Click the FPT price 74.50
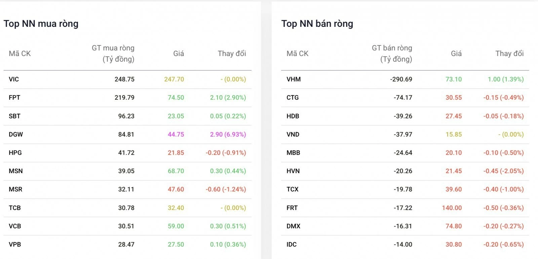The image size is (538, 259). [176, 98]
